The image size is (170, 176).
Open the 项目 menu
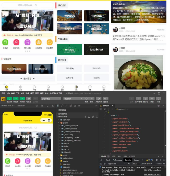(3, 93)
